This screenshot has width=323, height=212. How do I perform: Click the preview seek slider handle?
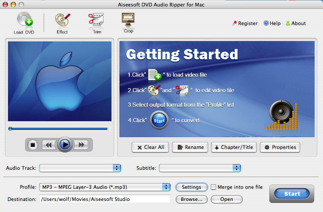coord(10,129)
